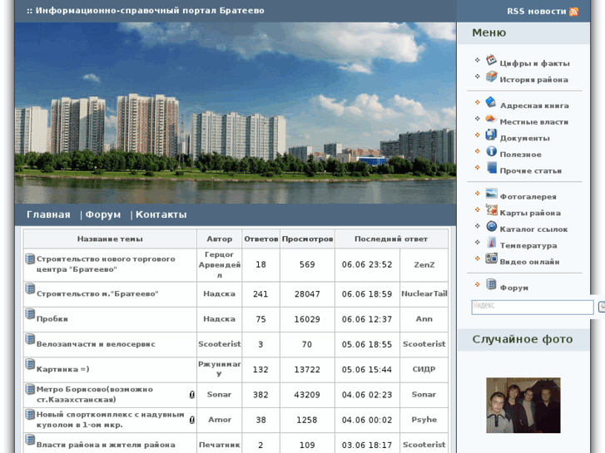This screenshot has height=453, width=605.
Task: Open Документы link in menu
Action: (525, 139)
